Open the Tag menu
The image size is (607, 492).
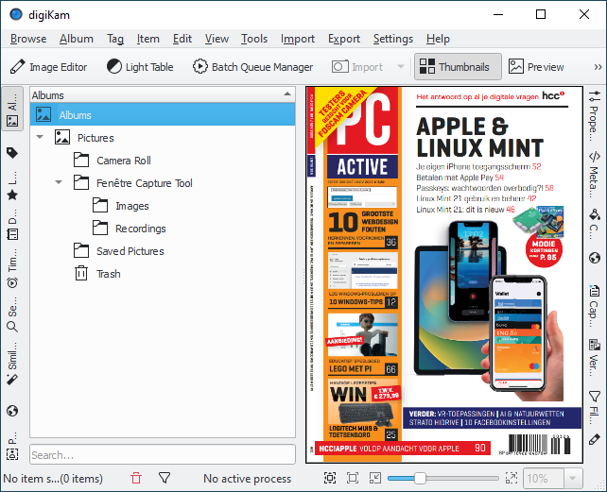pos(115,39)
